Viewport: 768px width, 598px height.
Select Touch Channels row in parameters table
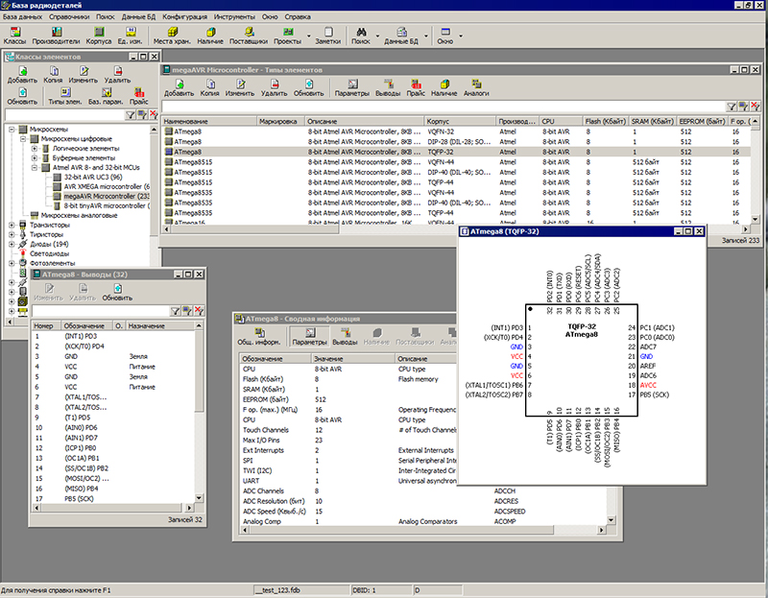pos(348,430)
